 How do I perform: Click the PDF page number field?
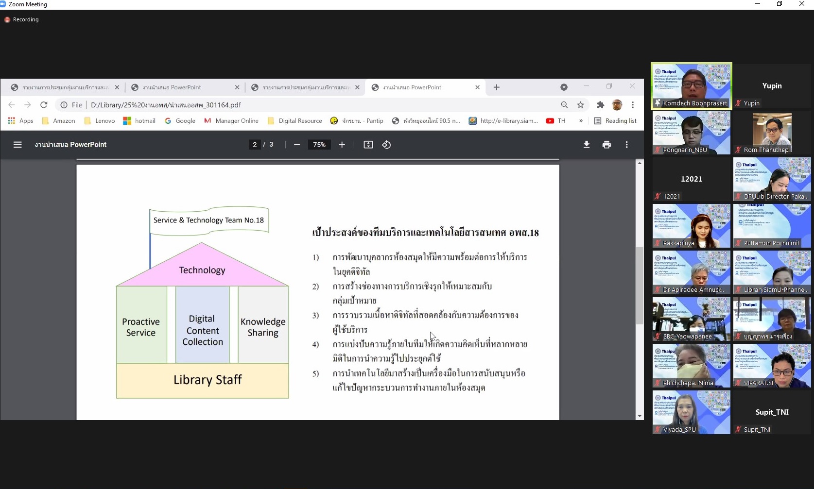coord(255,145)
